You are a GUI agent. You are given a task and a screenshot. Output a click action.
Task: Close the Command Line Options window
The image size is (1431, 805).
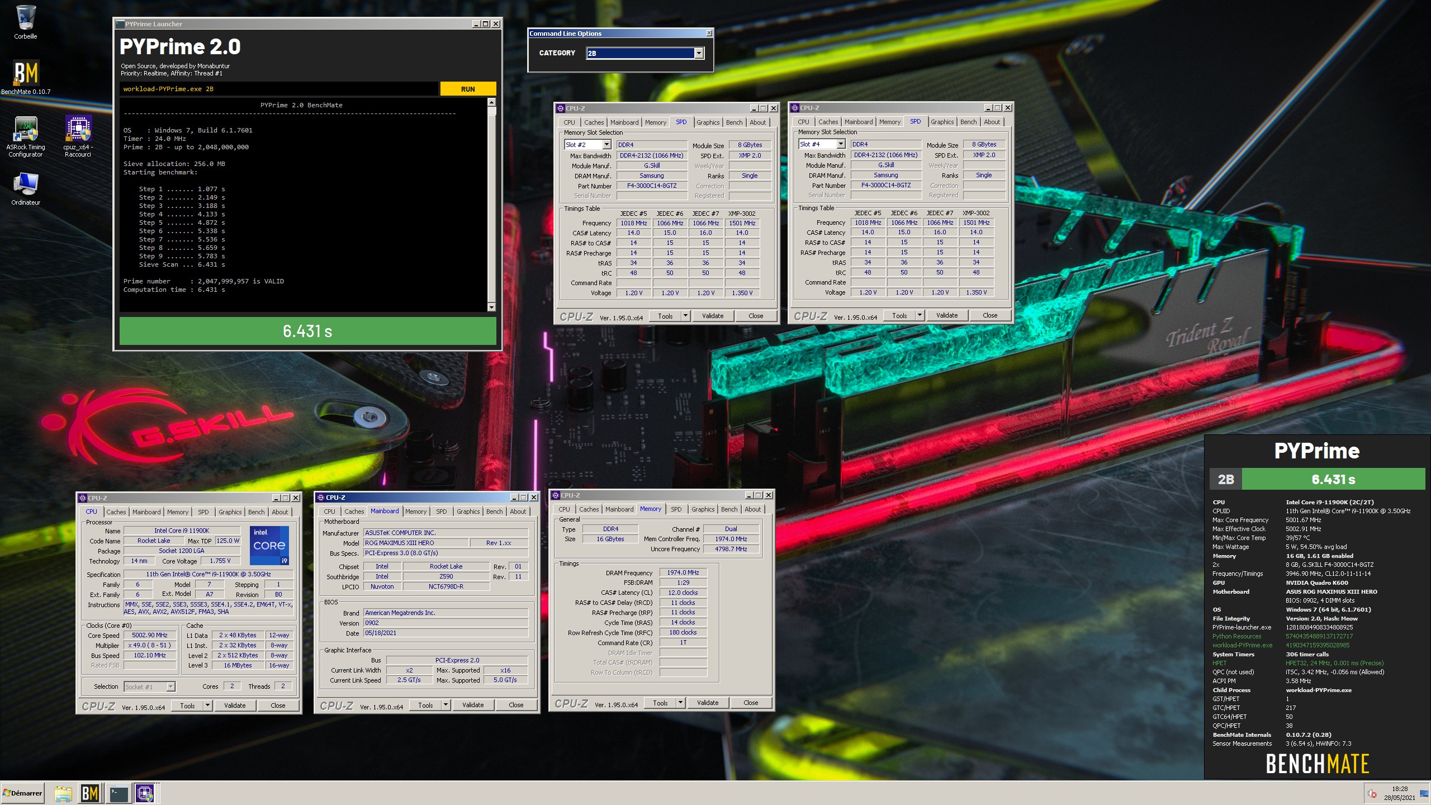point(709,33)
